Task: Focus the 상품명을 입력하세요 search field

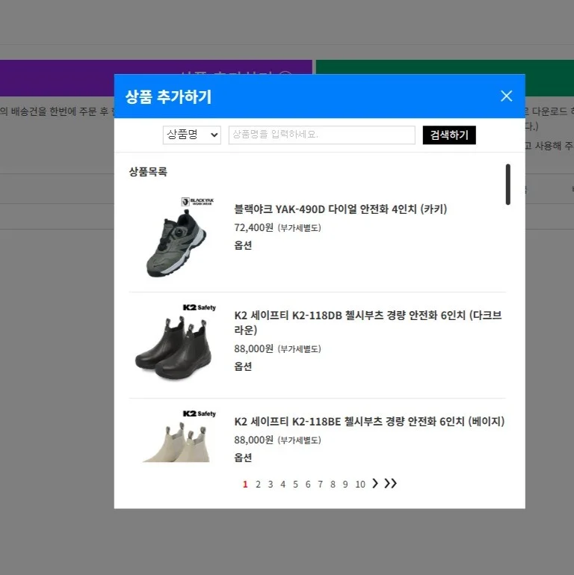Action: (322, 135)
